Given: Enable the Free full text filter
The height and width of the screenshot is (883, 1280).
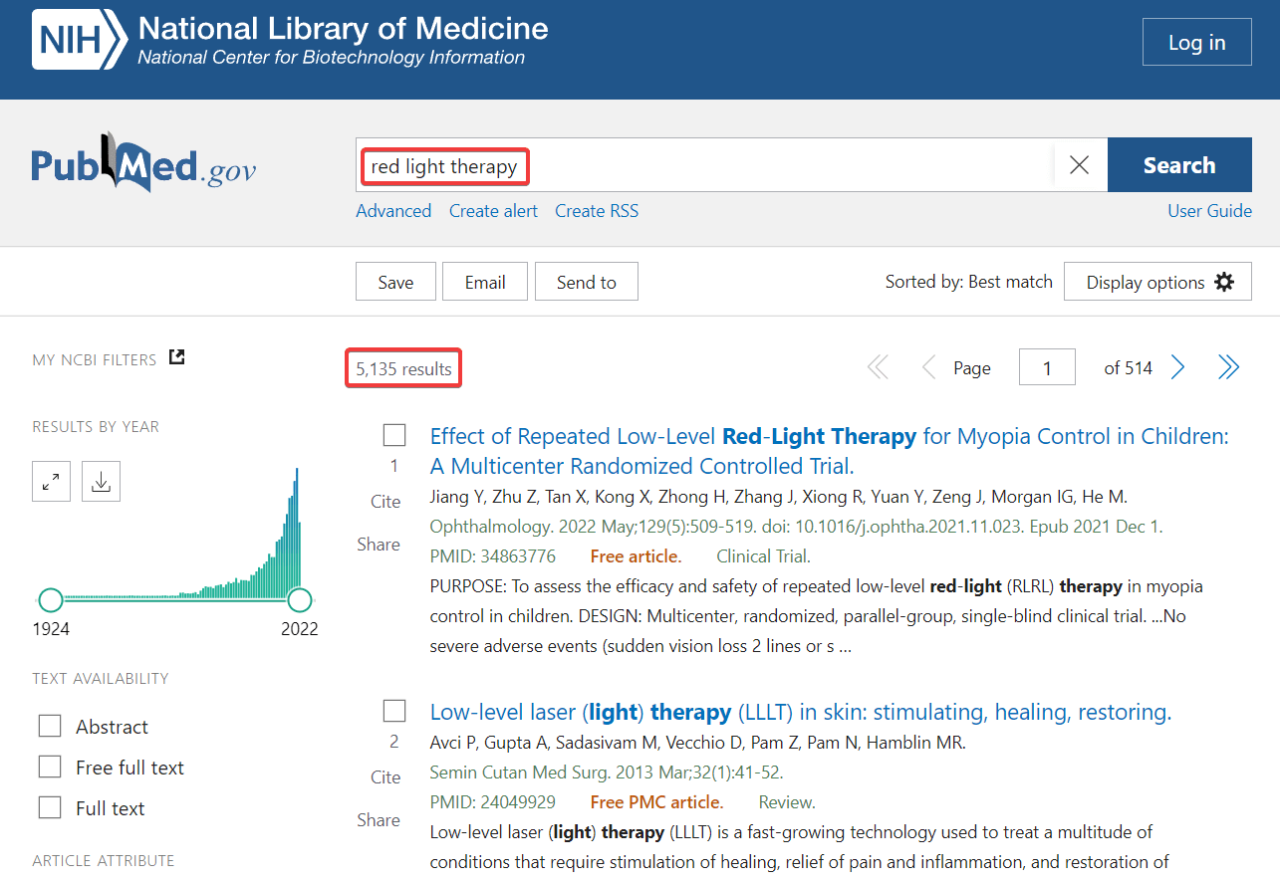Looking at the screenshot, I should (50, 768).
